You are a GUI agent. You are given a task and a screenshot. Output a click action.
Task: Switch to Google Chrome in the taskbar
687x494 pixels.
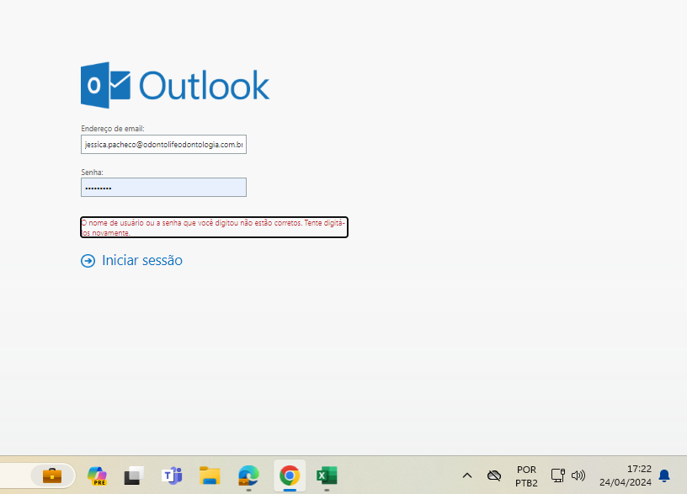[x=290, y=475]
